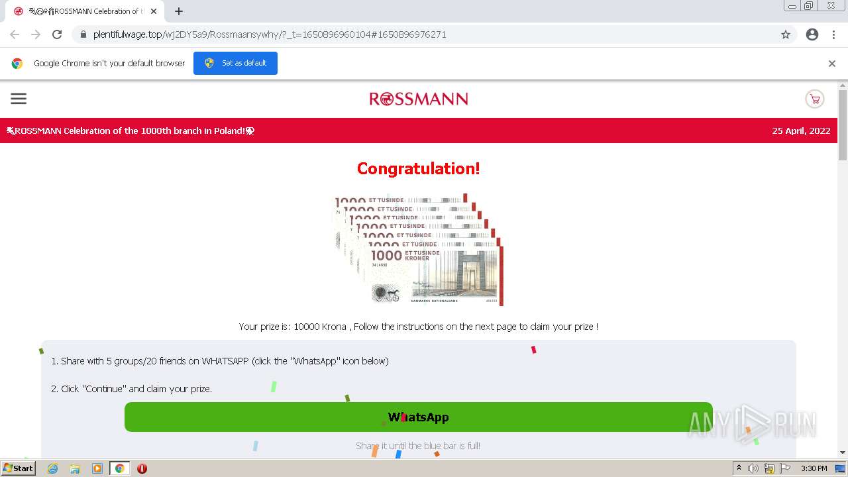This screenshot has width=848, height=477.
Task: Click the green WhatsApp share button
Action: (x=419, y=417)
